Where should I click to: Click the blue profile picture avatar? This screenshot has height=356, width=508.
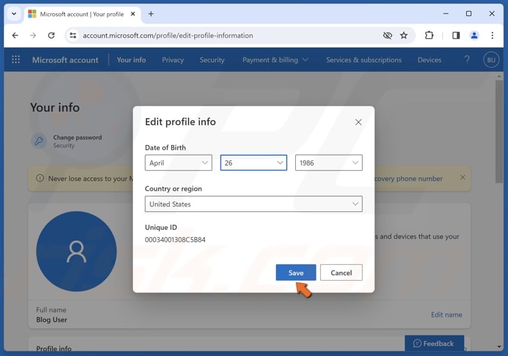pos(77,251)
